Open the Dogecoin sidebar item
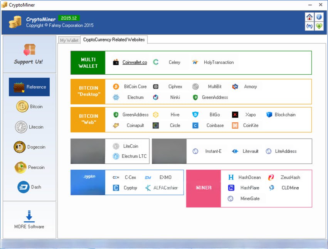328x249 pixels. (30, 147)
